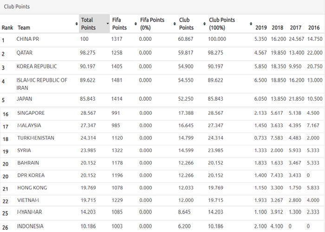Select the Rank column header
The width and height of the screenshot is (325, 232).
point(7,28)
